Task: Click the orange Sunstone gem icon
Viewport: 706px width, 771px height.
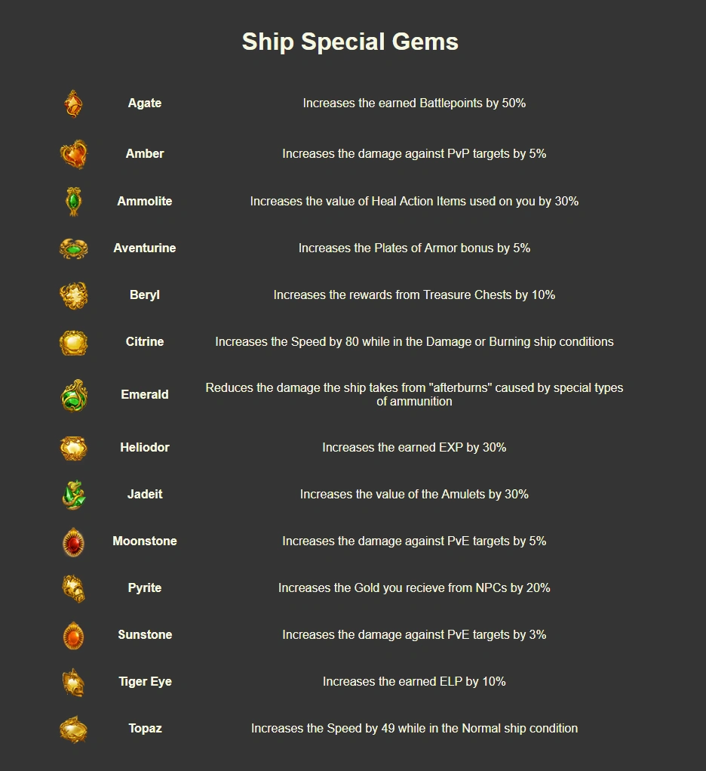Action: pos(73,635)
